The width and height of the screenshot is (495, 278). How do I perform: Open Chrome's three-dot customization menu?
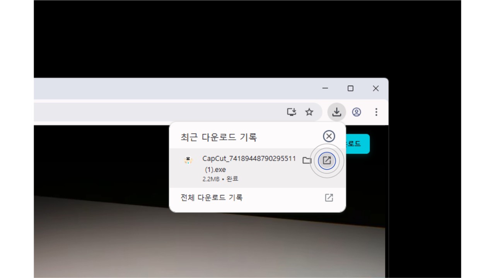[x=376, y=112]
